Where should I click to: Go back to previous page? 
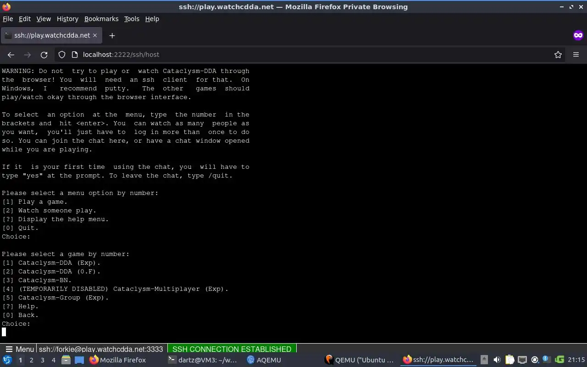coord(11,55)
